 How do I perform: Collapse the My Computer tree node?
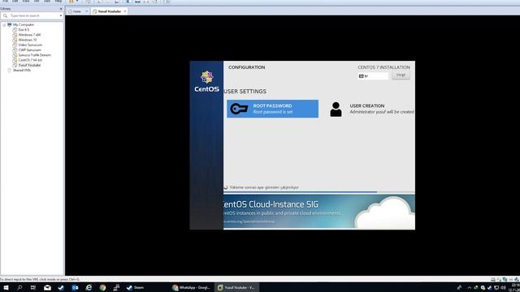coord(4,25)
